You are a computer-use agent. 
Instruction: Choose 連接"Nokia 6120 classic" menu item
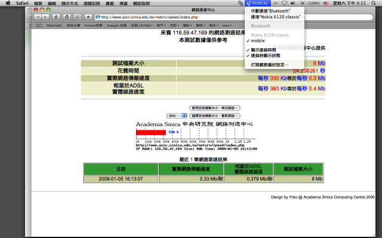click(275, 17)
